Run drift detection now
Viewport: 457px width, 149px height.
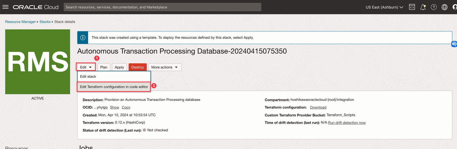[x=347, y=122]
